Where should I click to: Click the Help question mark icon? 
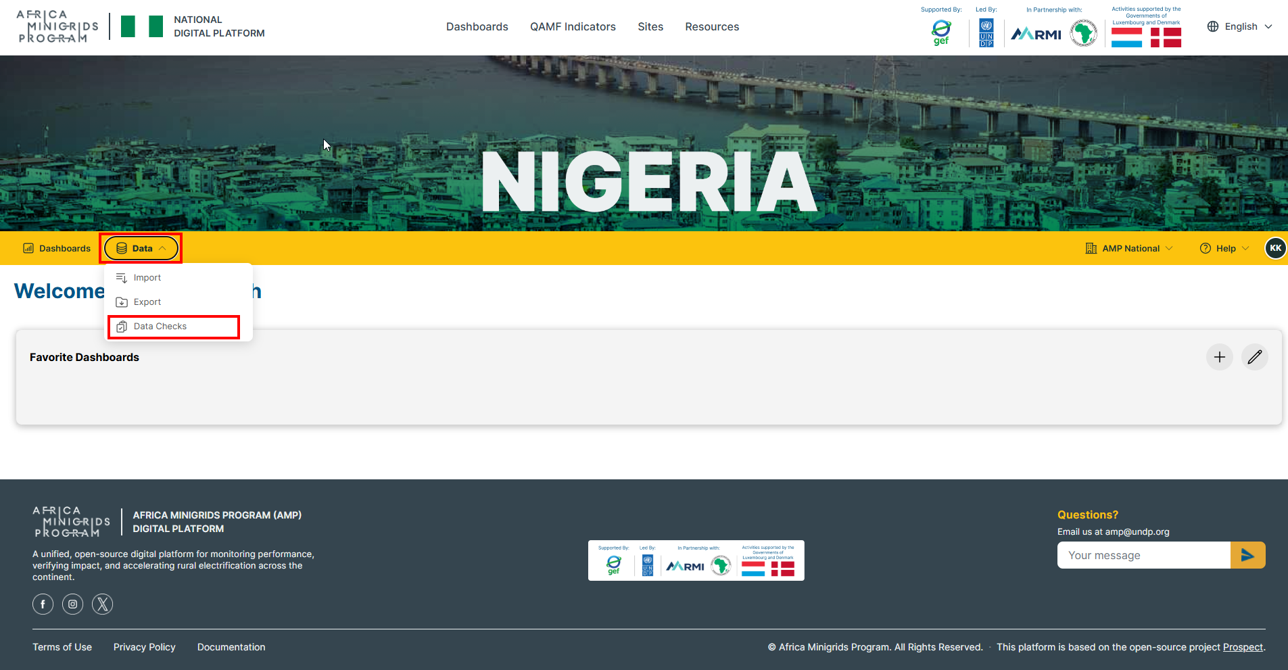(x=1206, y=248)
